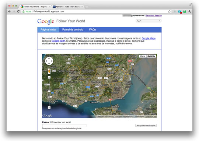Open the Painel de controlo tab

pos(73,29)
